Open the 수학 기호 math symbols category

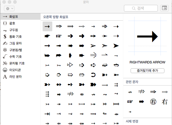(x=21, y=57)
